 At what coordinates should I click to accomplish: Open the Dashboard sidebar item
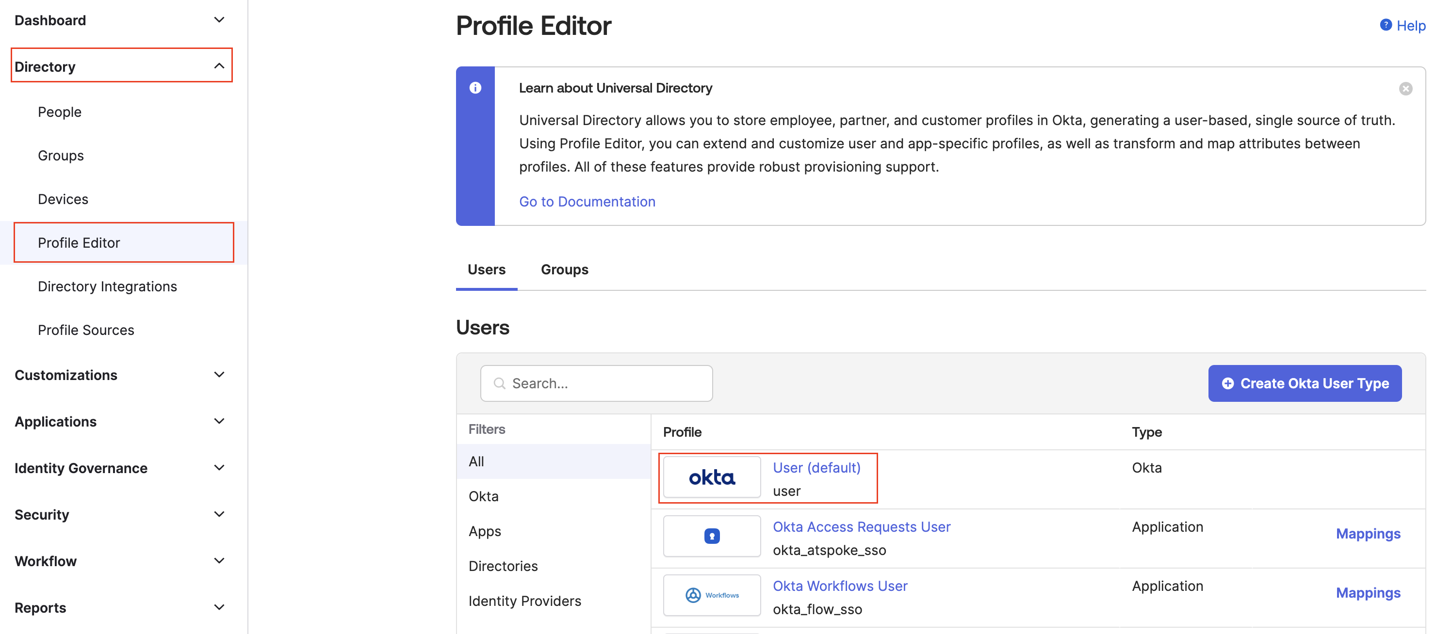tap(50, 21)
